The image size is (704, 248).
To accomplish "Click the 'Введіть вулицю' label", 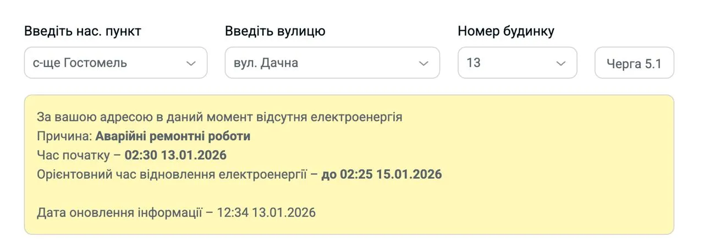I will [275, 31].
